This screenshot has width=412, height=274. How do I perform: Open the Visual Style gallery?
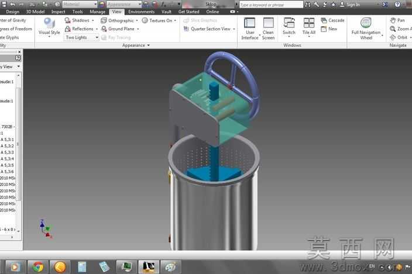(x=49, y=27)
